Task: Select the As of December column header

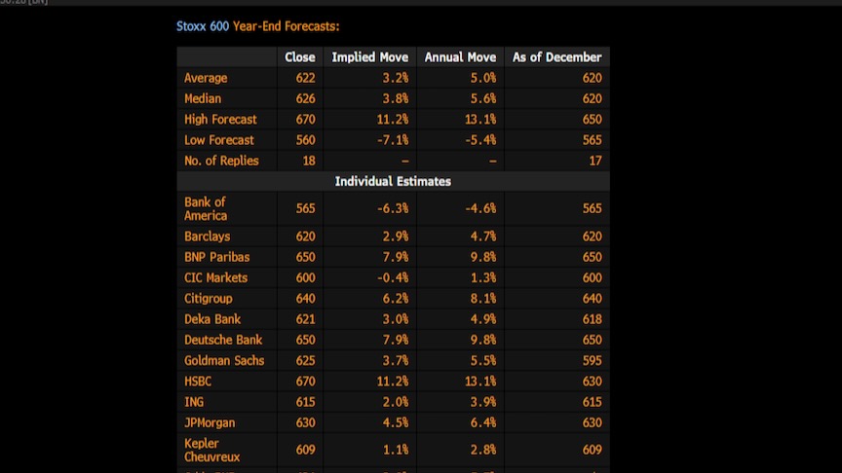Action: click(556, 57)
